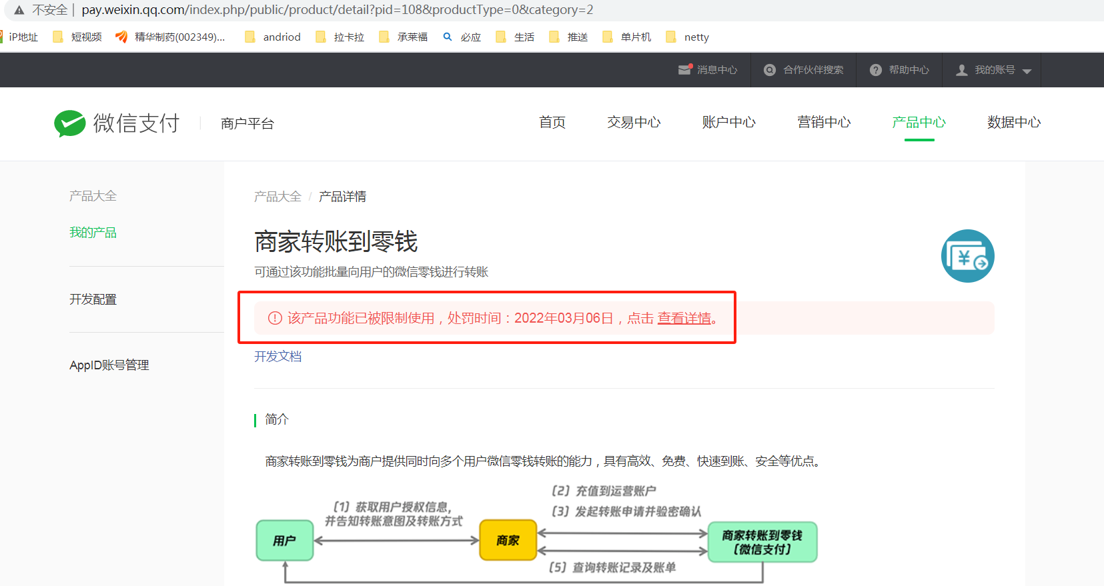Click the intro paragraph starting 商家转账到零钱为商户
1104x586 pixels.
click(544, 461)
